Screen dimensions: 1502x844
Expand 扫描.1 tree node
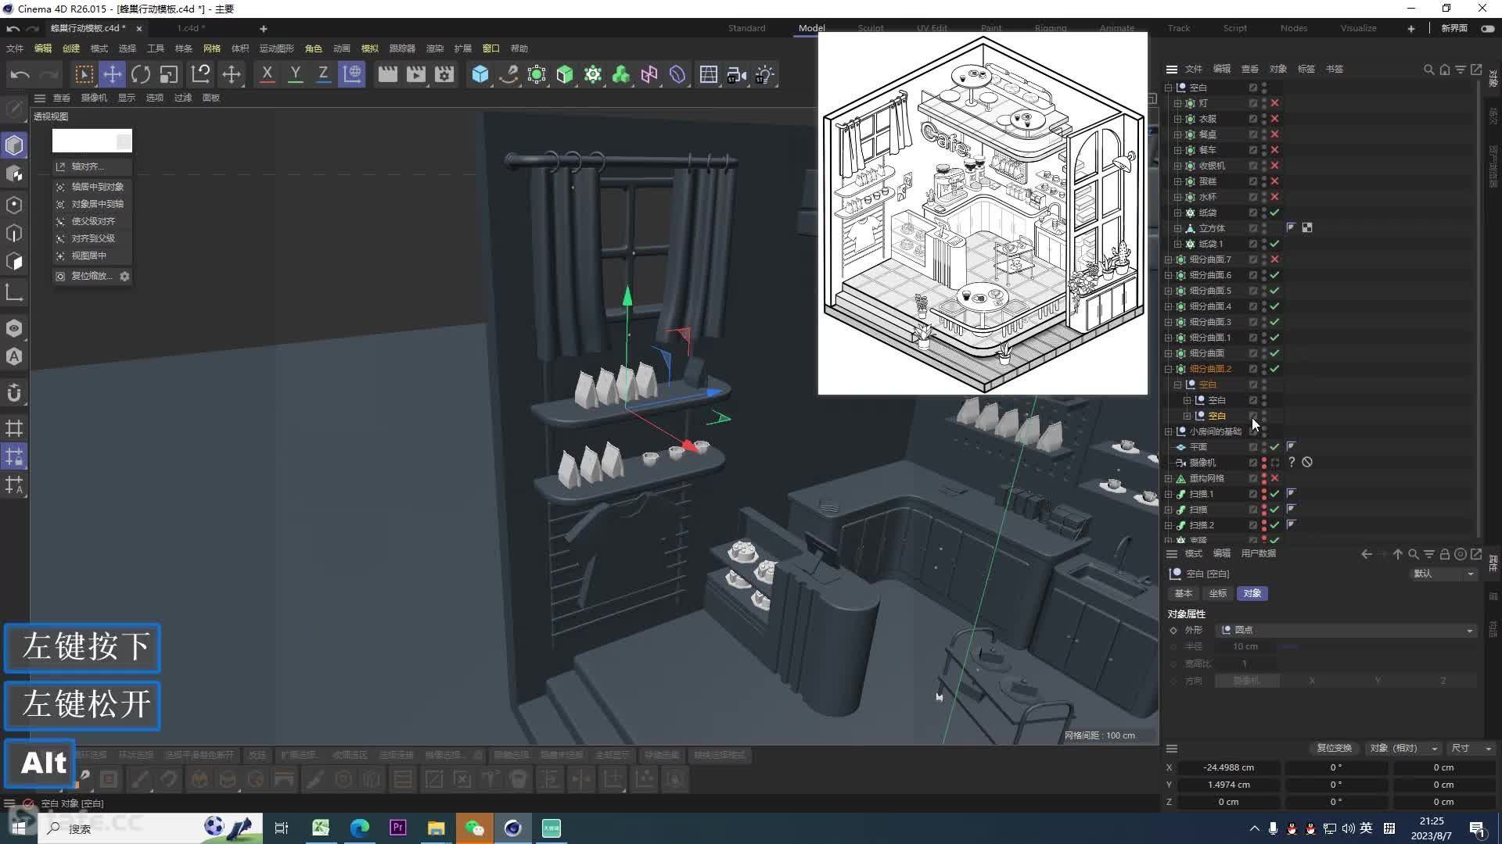click(x=1169, y=494)
